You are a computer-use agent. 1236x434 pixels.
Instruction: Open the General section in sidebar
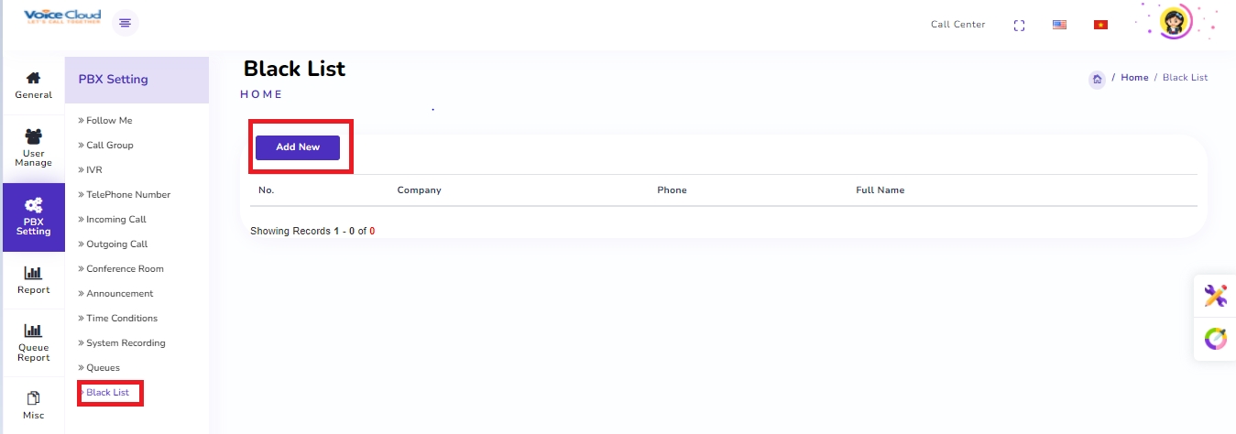[x=33, y=85]
